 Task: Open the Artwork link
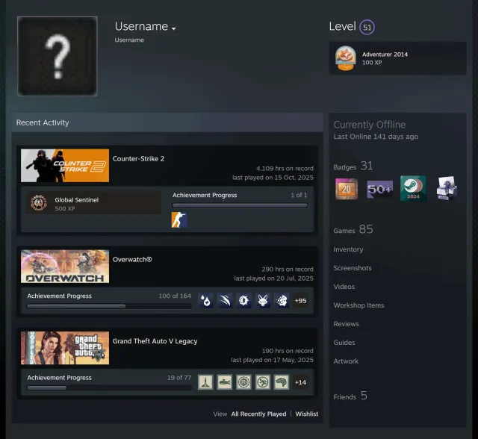point(346,361)
